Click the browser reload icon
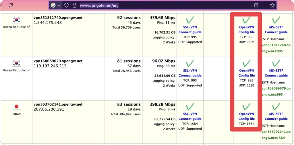Screen dimensions: 294x145 [x=11, y=5]
